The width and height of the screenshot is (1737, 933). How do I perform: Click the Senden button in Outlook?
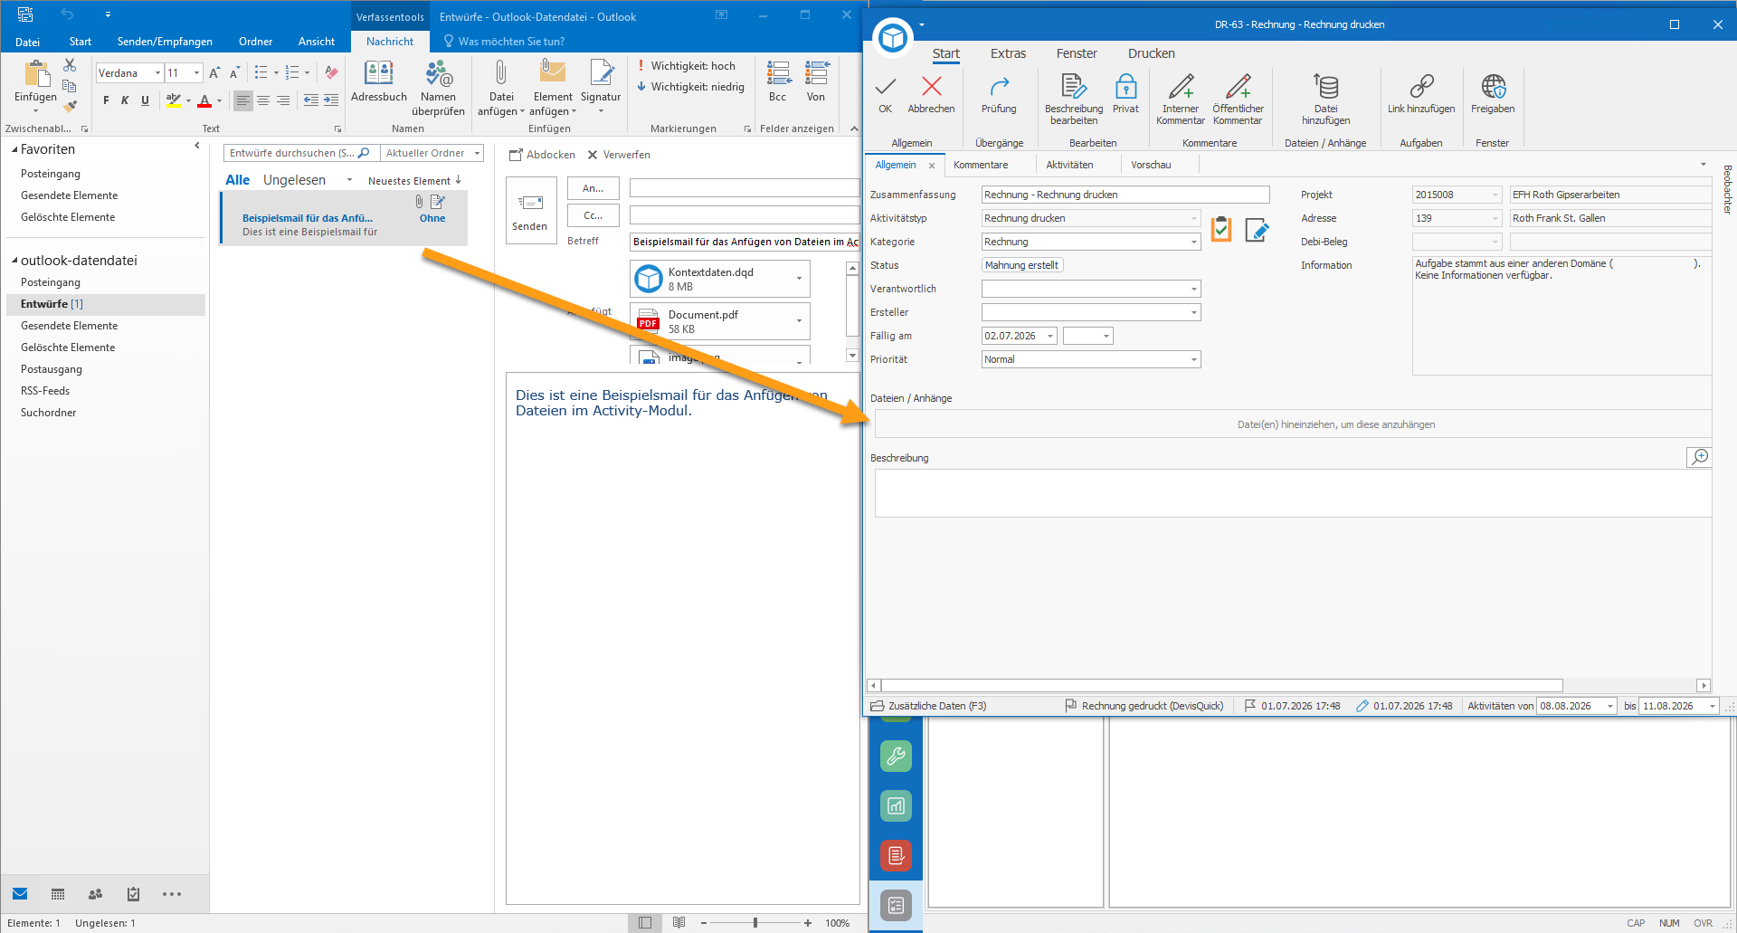pyautogui.click(x=530, y=210)
